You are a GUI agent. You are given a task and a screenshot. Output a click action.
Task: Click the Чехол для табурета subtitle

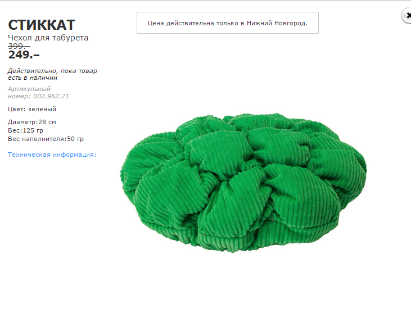coord(48,38)
